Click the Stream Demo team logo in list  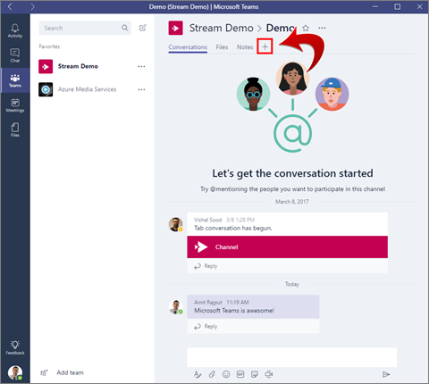click(46, 66)
